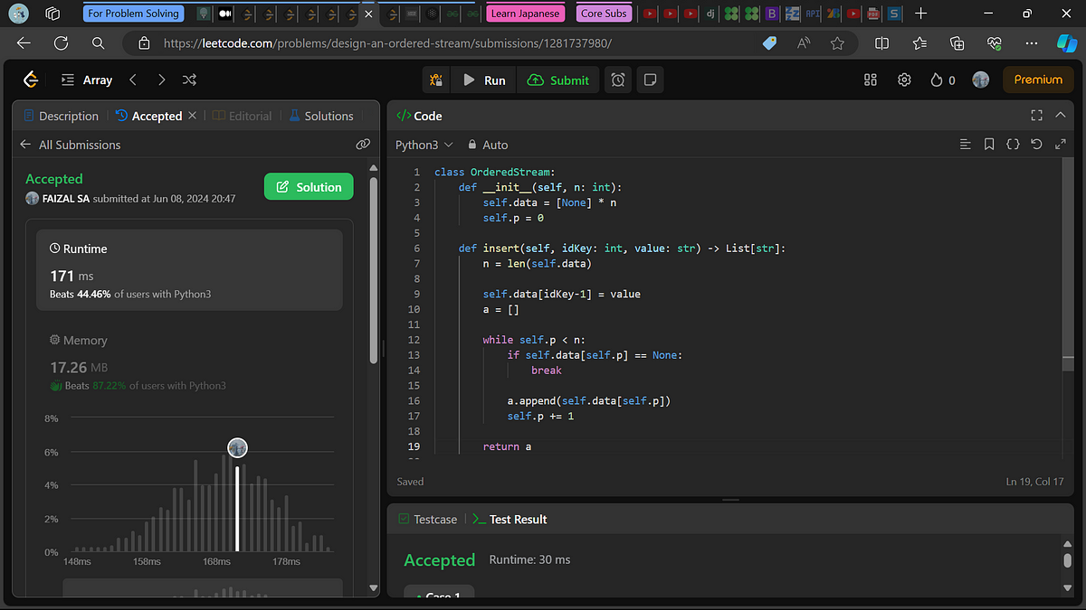Copy submission link with chain icon
Screen dimensions: 1086x610
click(363, 145)
